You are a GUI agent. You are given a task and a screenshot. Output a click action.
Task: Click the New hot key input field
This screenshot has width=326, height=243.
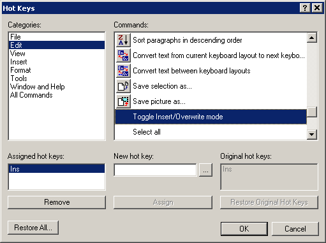tap(155, 170)
